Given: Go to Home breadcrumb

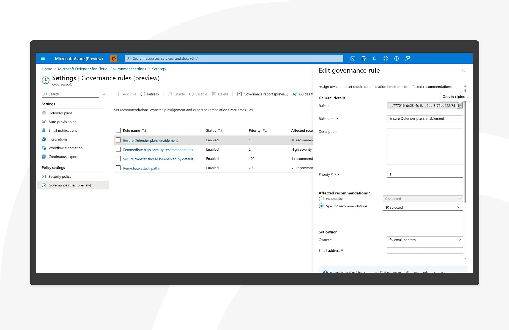Looking at the screenshot, I should 47,69.
